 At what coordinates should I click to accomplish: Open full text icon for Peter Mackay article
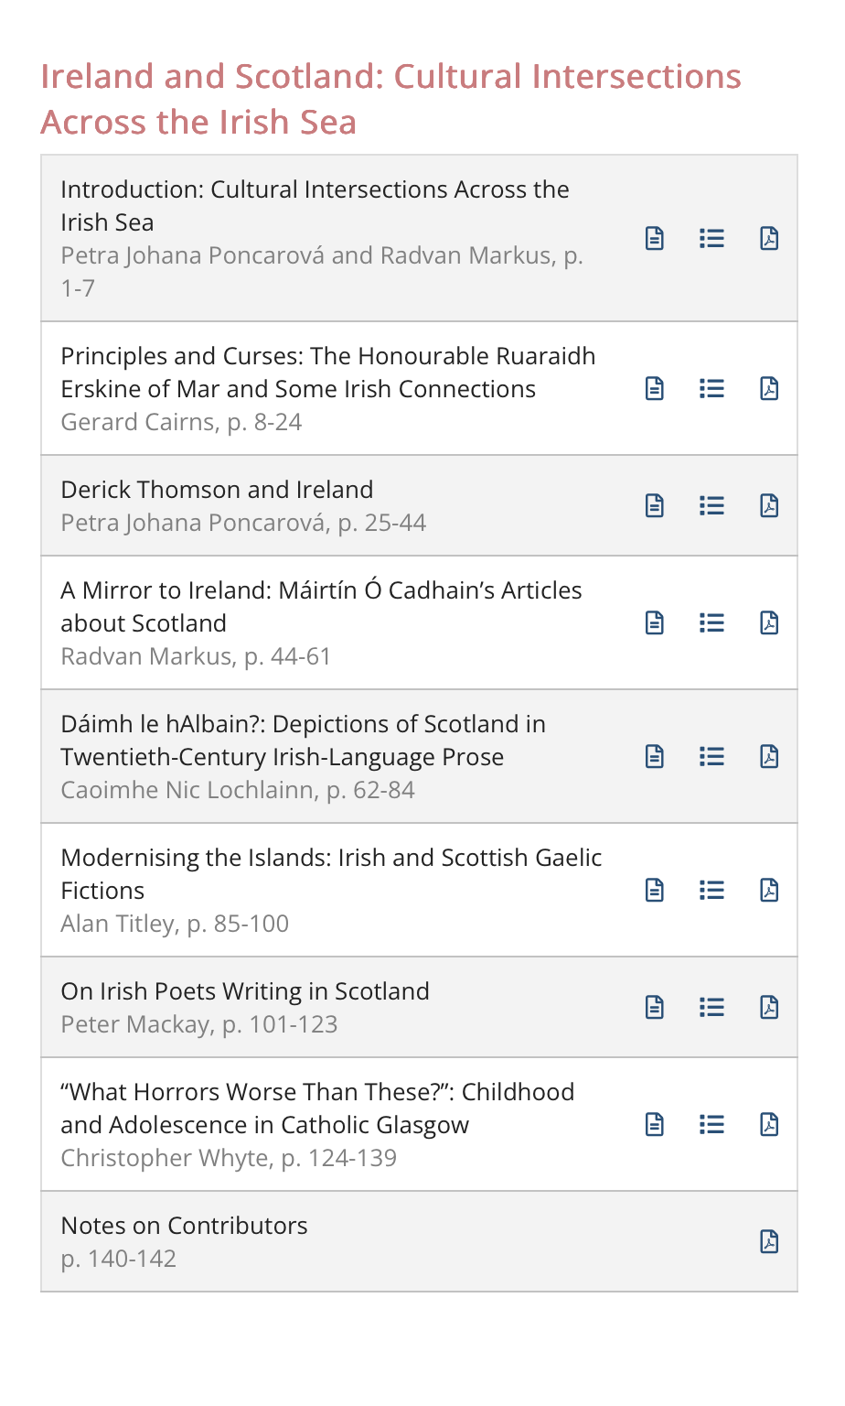click(655, 1008)
